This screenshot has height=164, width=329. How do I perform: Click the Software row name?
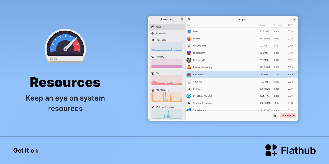click(198, 89)
